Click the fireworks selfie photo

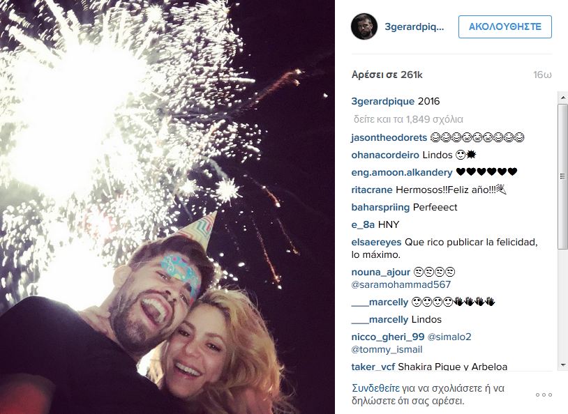coord(167,207)
